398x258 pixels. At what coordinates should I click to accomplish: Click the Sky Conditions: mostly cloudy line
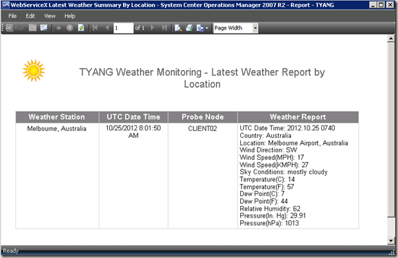283,172
